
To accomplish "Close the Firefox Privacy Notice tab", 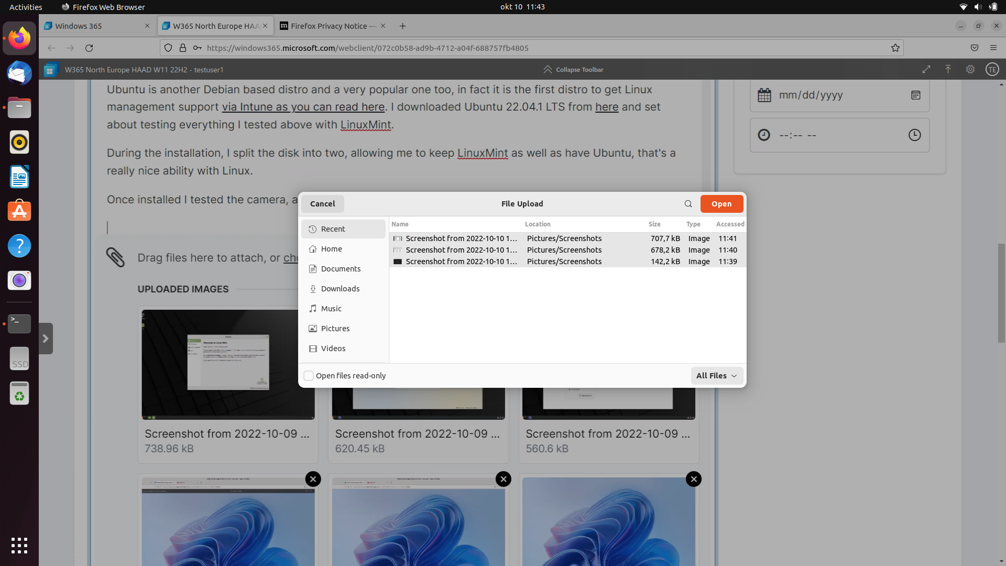I will [383, 26].
